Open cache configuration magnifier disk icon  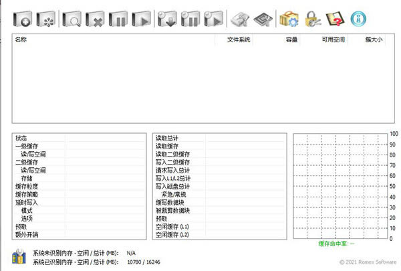(x=72, y=19)
